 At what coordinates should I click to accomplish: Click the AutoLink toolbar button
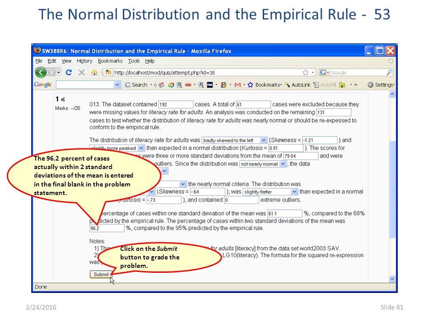pos(297,85)
